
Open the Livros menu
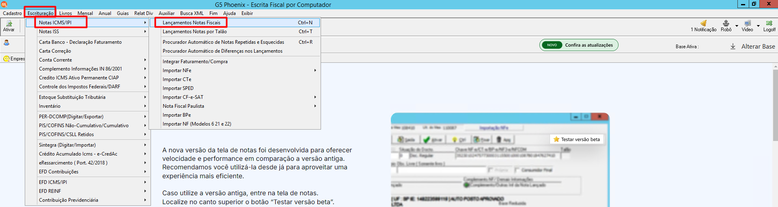[x=65, y=13]
